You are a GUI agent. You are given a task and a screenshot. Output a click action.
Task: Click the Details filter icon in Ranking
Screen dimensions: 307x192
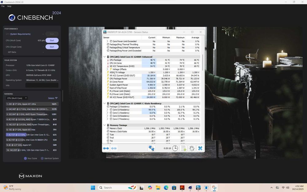point(56,98)
